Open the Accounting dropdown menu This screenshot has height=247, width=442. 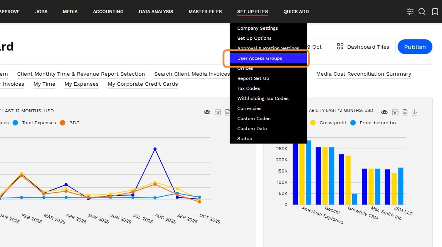[108, 12]
